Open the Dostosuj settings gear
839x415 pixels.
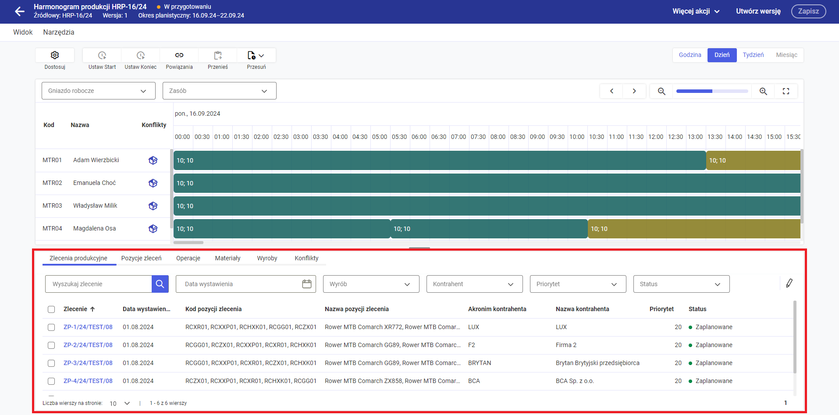click(x=55, y=55)
